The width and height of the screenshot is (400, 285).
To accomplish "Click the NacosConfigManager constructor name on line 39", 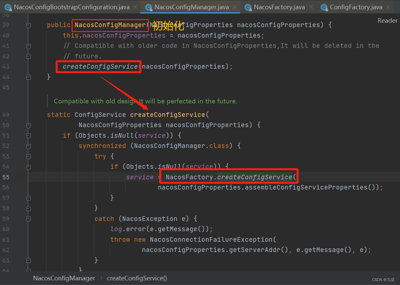I will click(110, 25).
